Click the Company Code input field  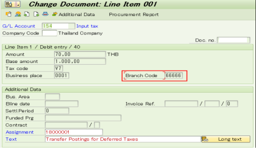(x=49, y=33)
